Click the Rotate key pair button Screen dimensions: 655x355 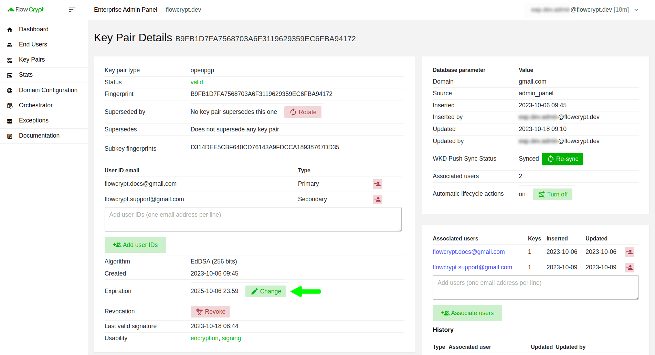pyautogui.click(x=303, y=112)
